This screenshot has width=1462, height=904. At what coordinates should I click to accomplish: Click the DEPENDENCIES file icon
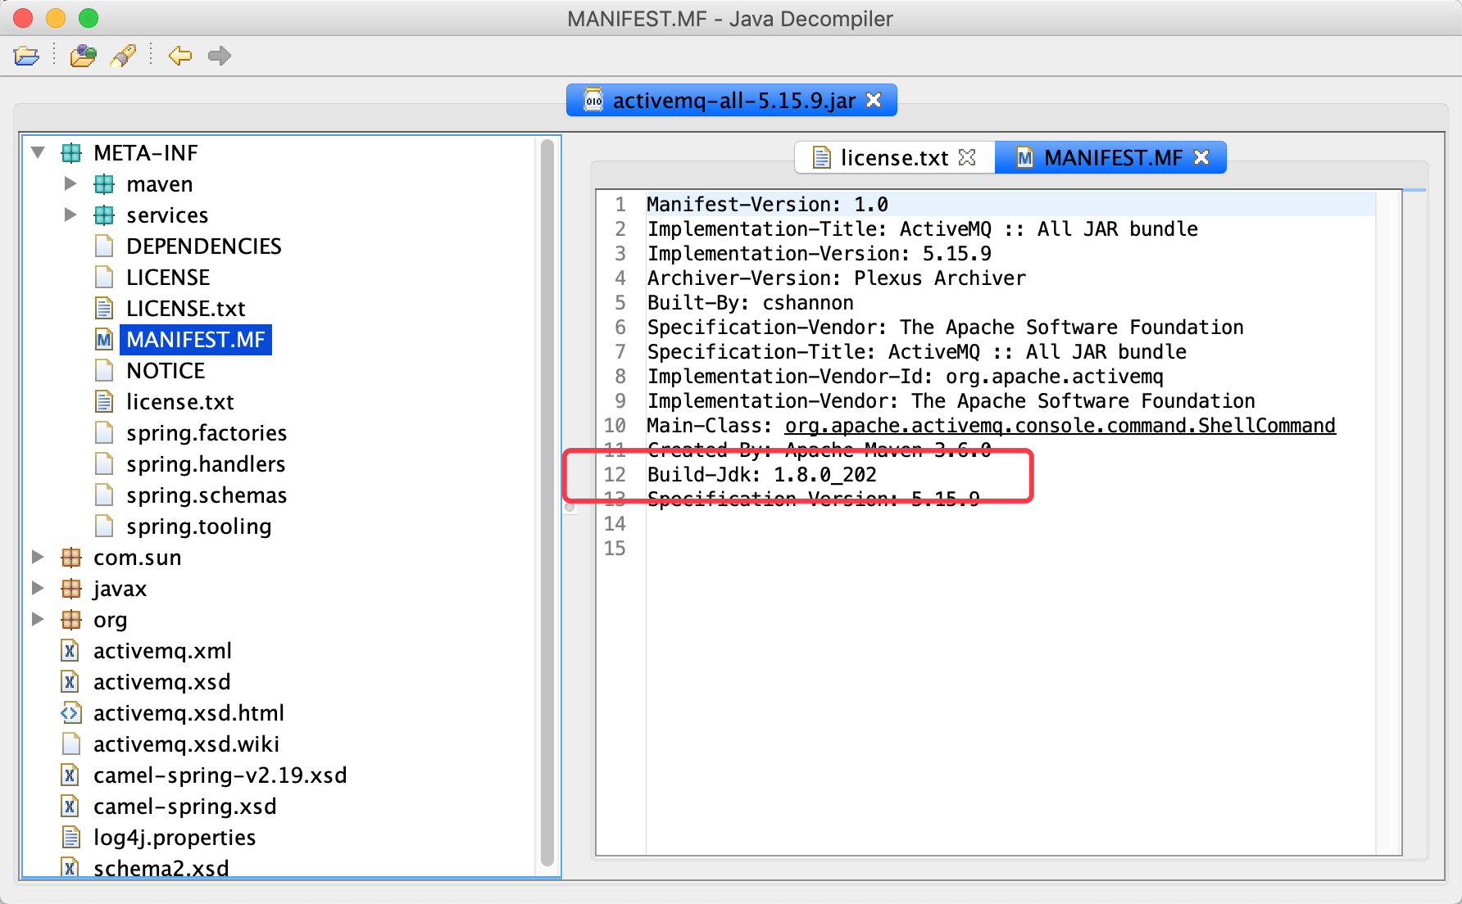pos(104,246)
